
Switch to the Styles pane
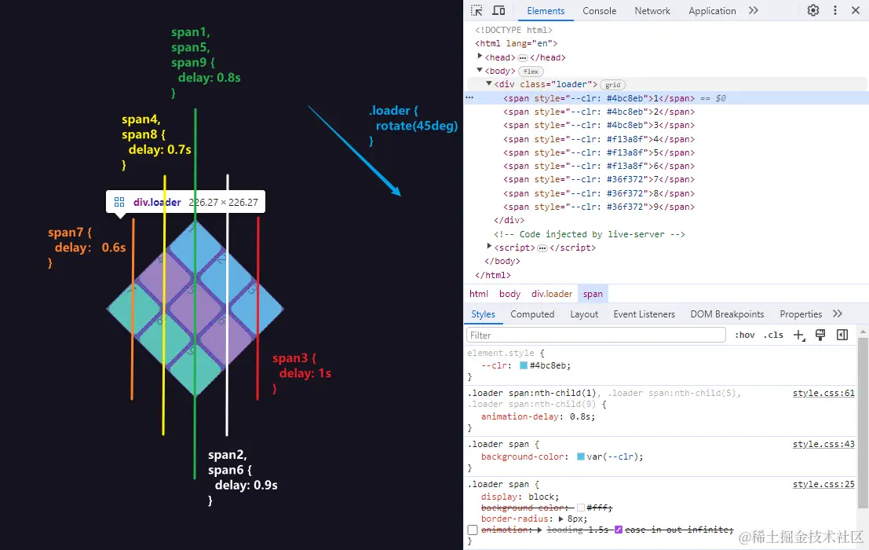pos(484,314)
